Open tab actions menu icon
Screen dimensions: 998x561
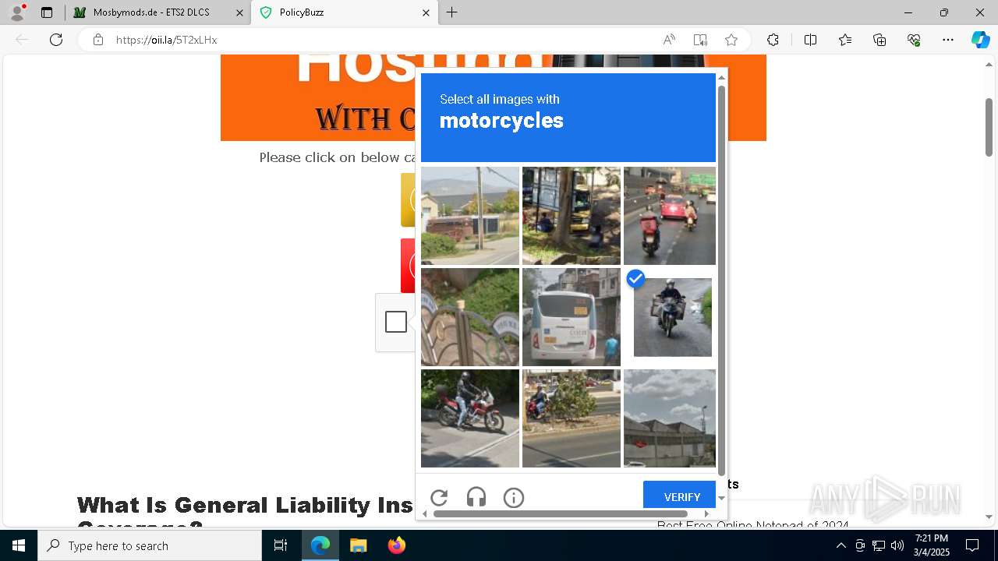[47, 12]
